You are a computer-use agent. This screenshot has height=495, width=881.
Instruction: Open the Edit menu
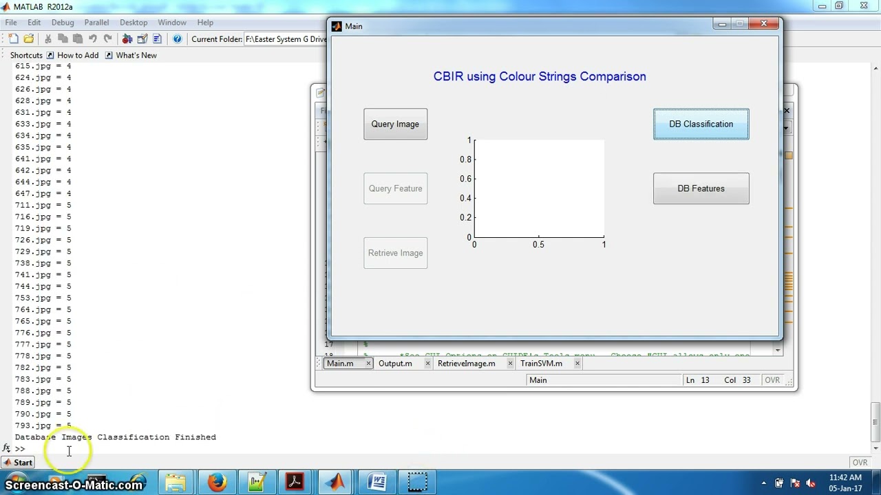point(34,22)
